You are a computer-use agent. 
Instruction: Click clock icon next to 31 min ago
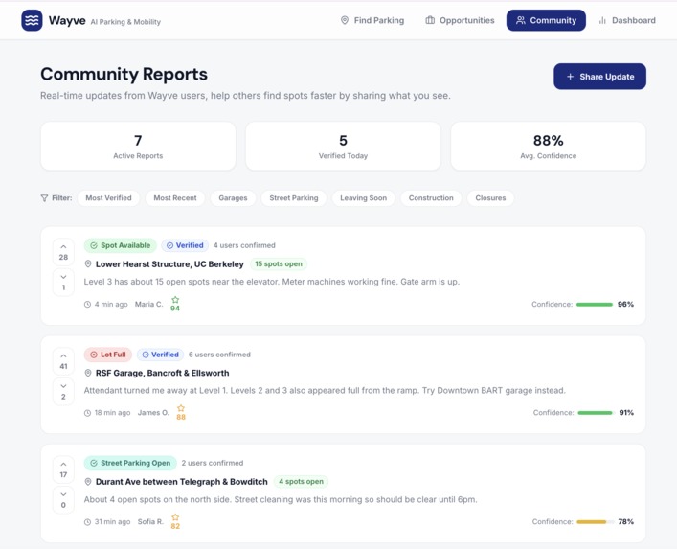tap(87, 522)
